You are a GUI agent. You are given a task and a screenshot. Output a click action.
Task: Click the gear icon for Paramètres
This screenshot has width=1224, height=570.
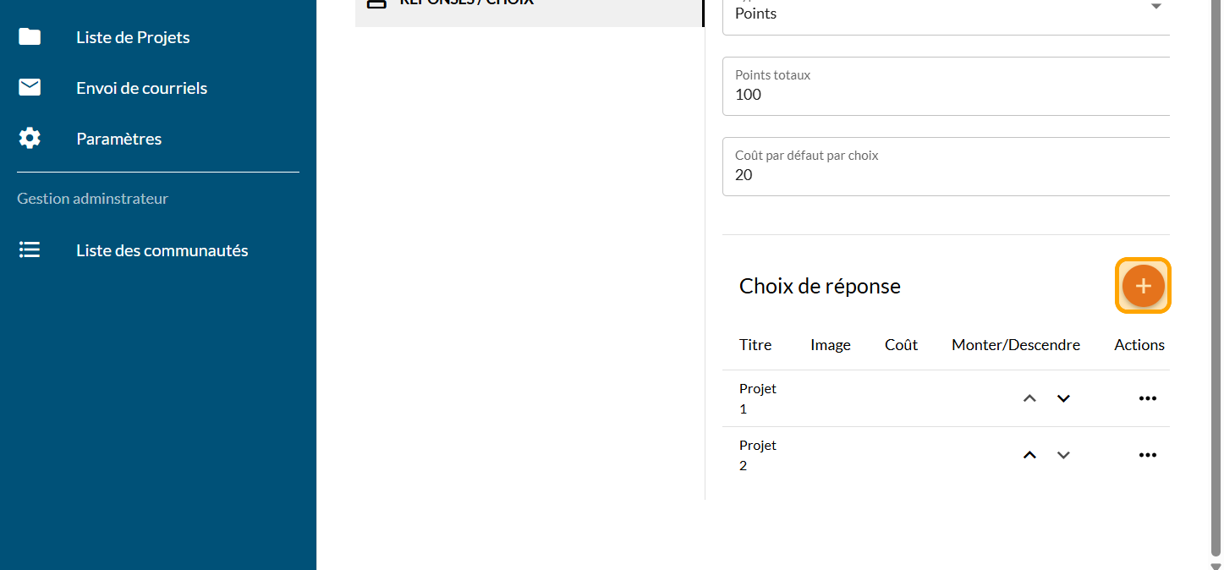coord(30,138)
